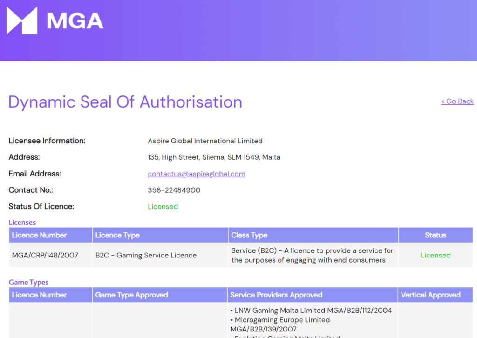
Task: Click the Class Type column header
Action: click(249, 235)
